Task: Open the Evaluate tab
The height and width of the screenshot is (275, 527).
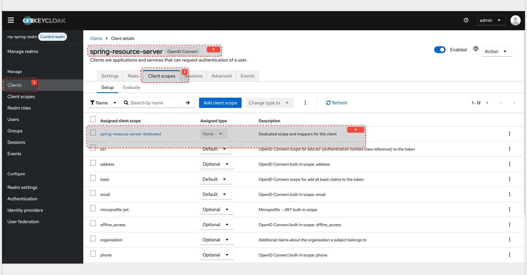Action: click(x=131, y=87)
